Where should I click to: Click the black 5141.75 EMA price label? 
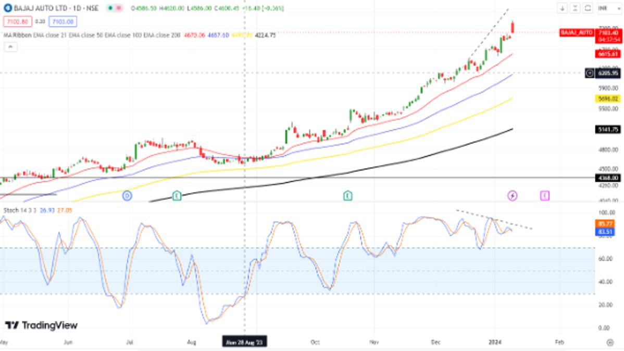pyautogui.click(x=608, y=129)
